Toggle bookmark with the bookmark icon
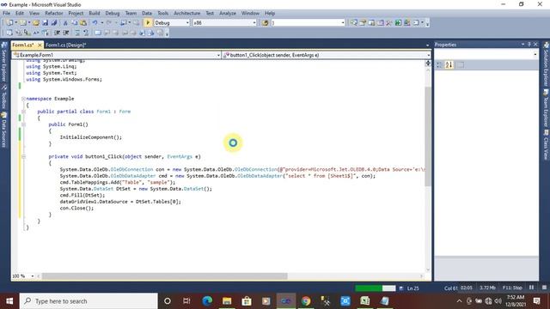Image resolution: width=550 pixels, height=309 pixels. (x=98, y=33)
